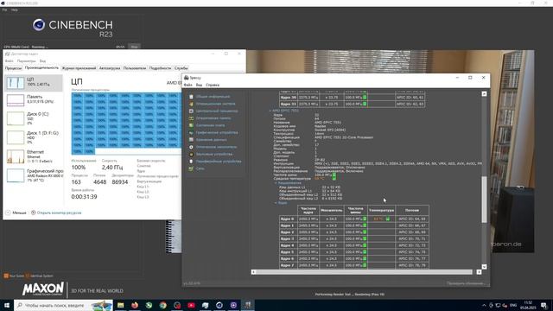Screen dimensions: 553x311
Task: Open File Explorer from the taskbar
Action: [x=121, y=305]
